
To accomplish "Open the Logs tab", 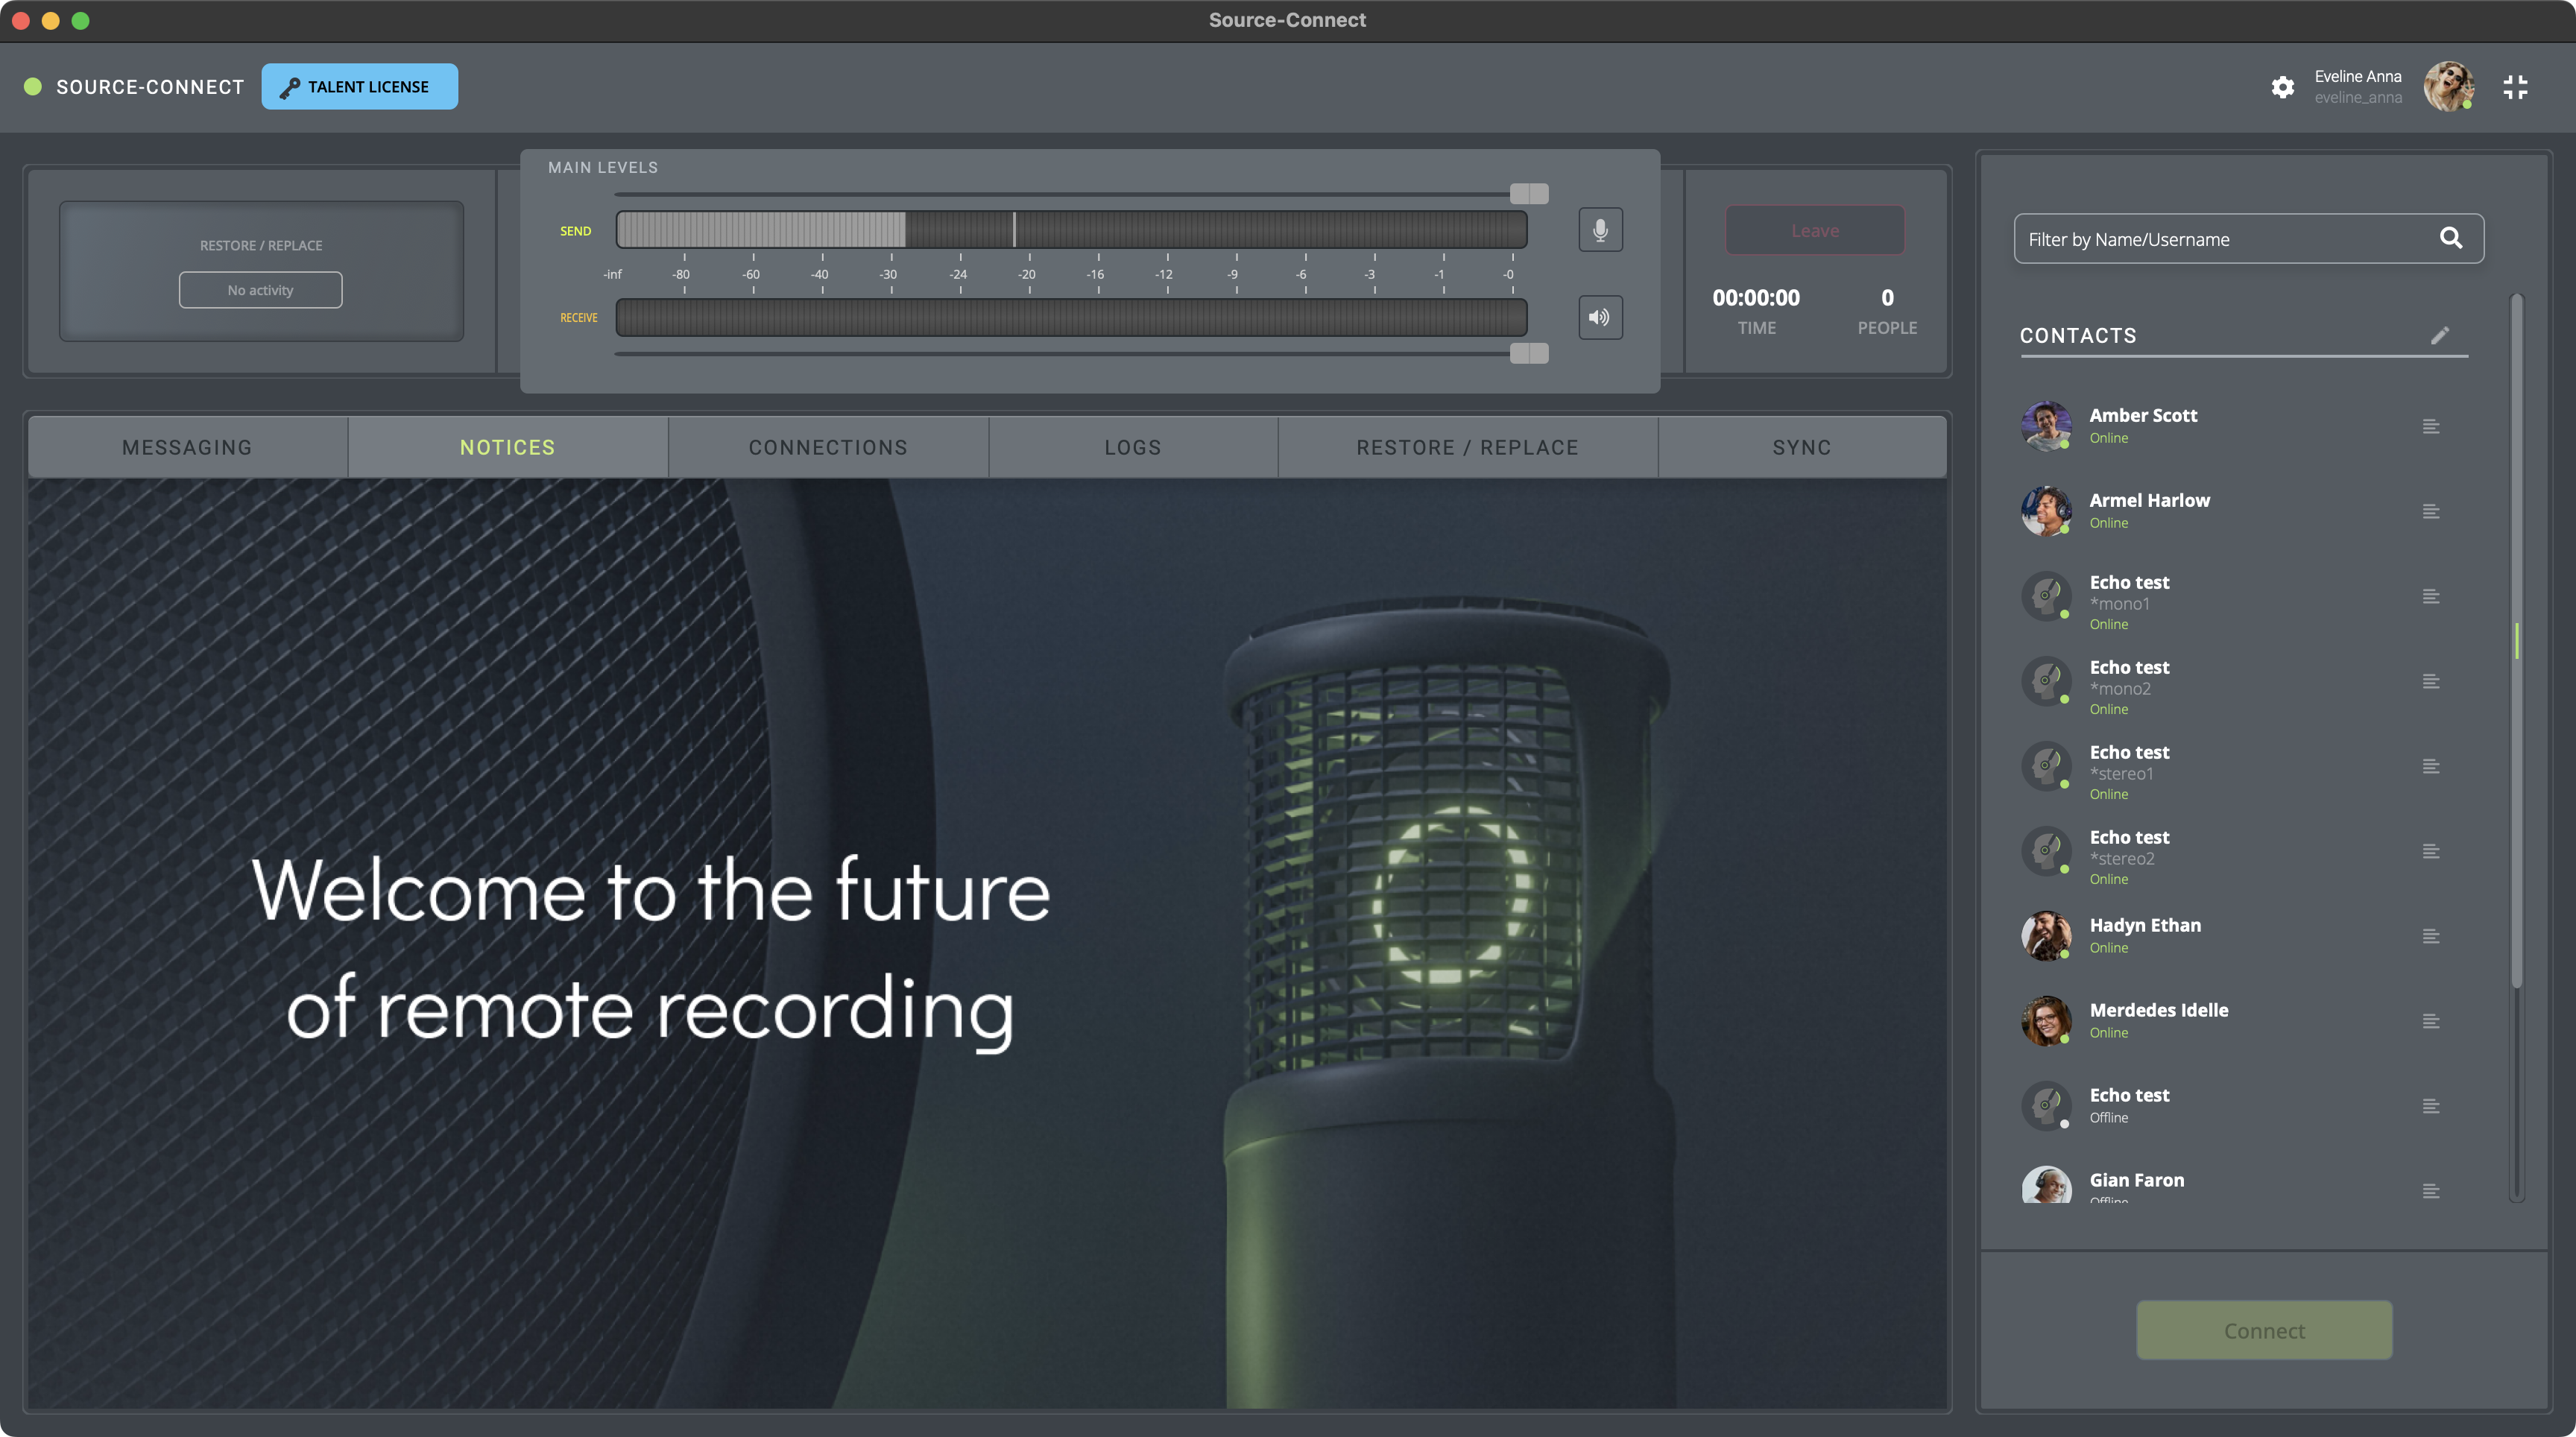I will (1133, 447).
